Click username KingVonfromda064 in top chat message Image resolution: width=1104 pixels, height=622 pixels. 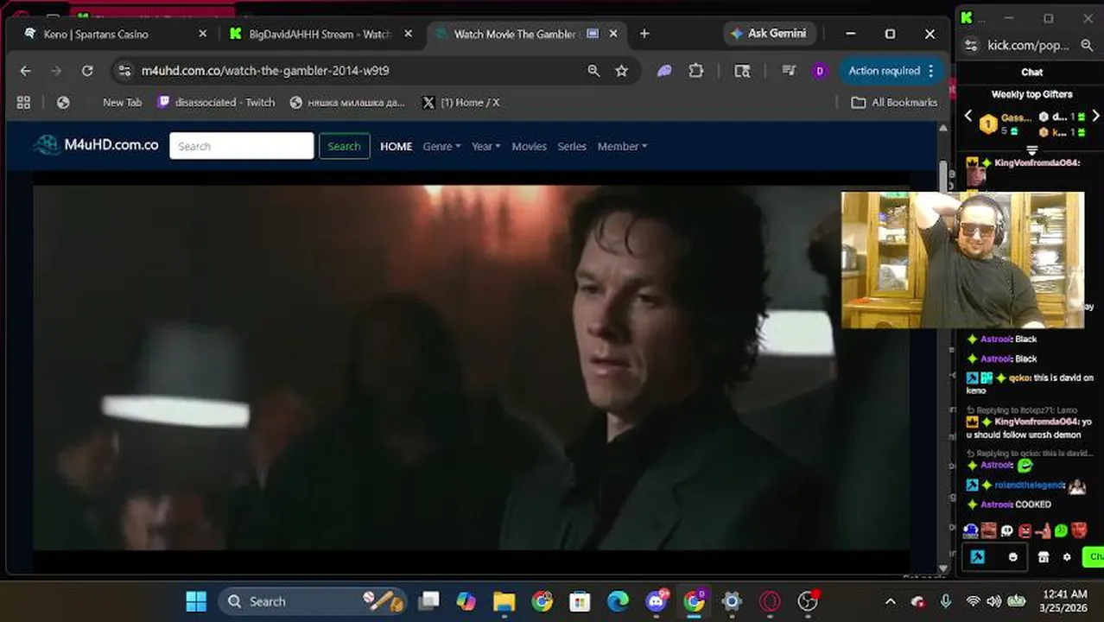click(1037, 163)
